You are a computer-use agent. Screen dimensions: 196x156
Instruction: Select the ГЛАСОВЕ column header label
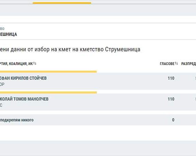click(167, 64)
